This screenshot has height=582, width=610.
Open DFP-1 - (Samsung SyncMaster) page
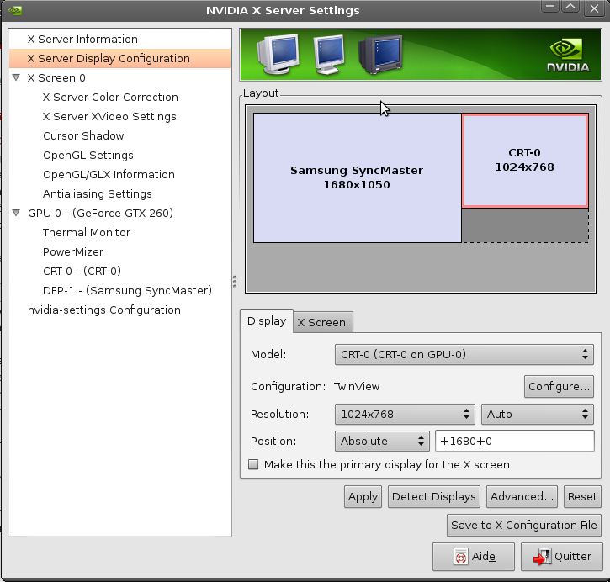[x=127, y=290]
